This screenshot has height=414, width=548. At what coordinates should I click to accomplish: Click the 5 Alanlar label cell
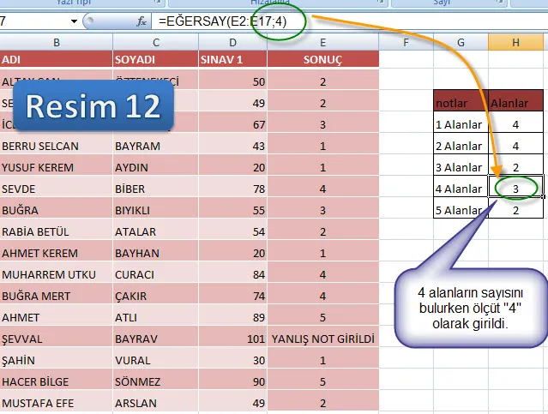click(x=461, y=210)
